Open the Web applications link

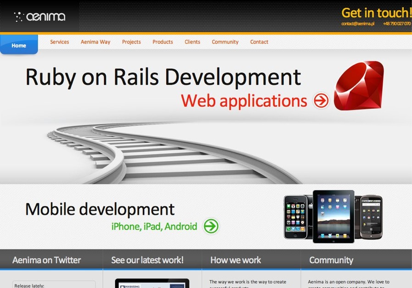tap(244, 101)
